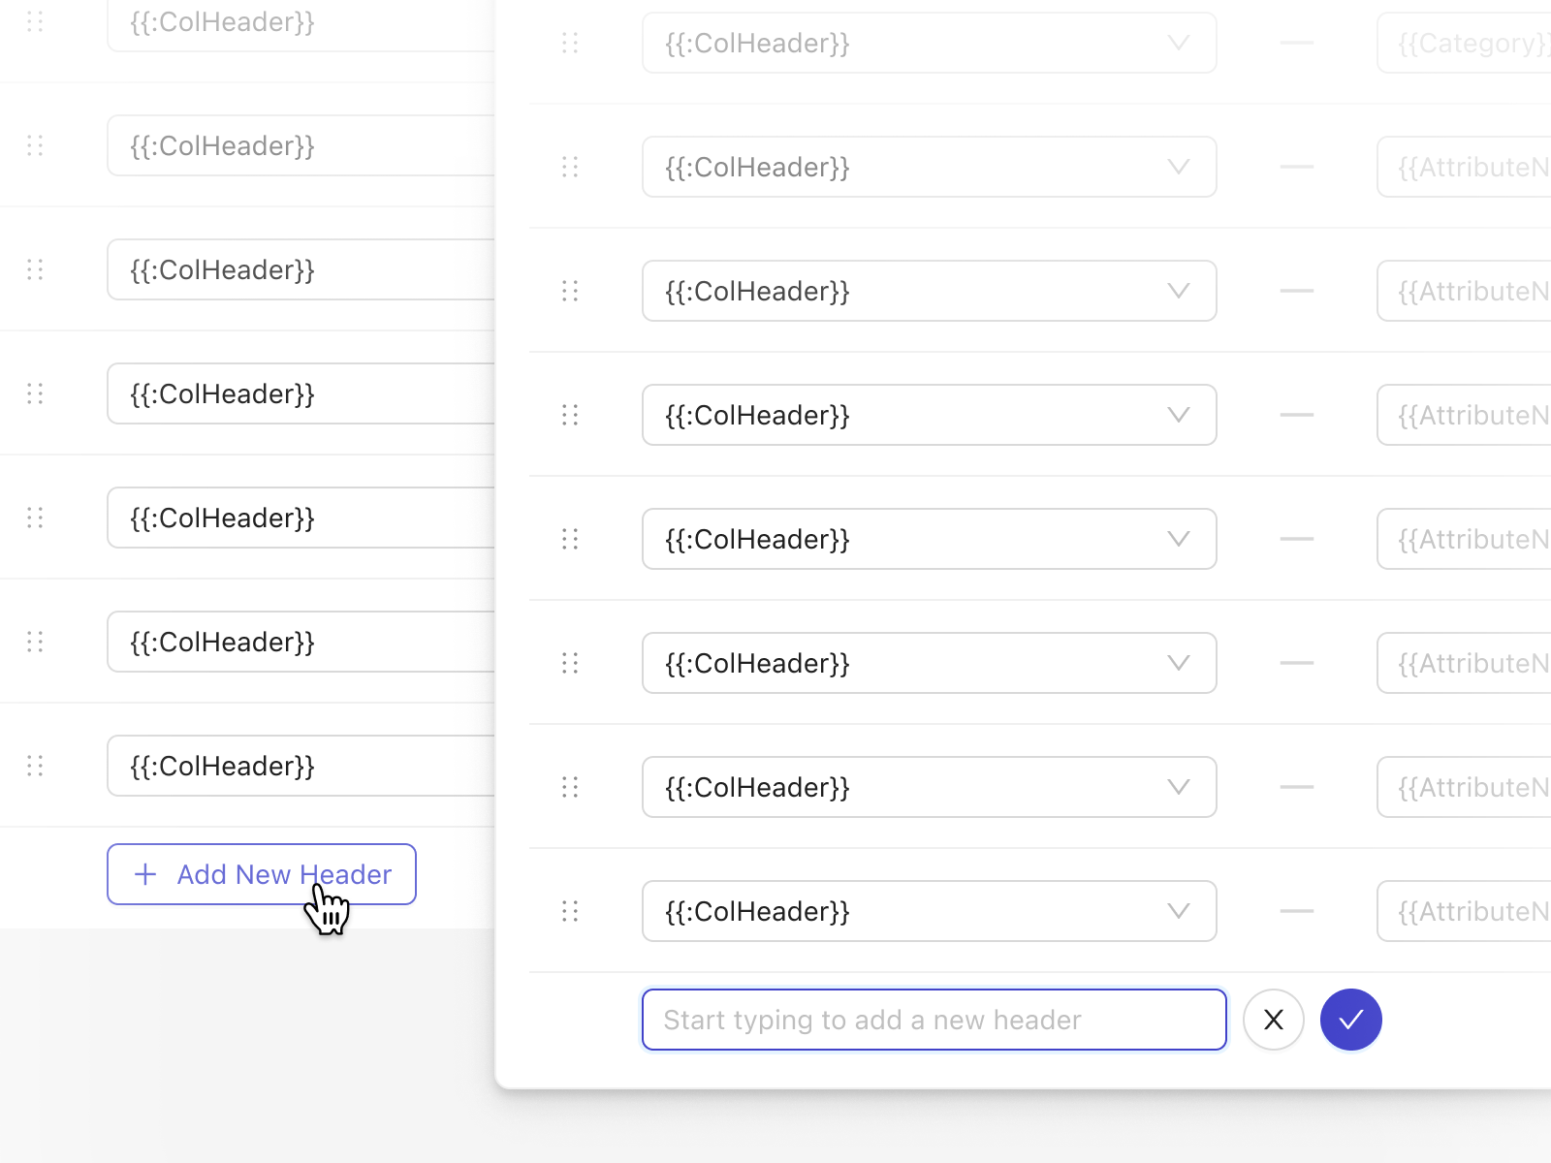Expand the first {{:ColHeader}} dropdown

pos(1178,43)
